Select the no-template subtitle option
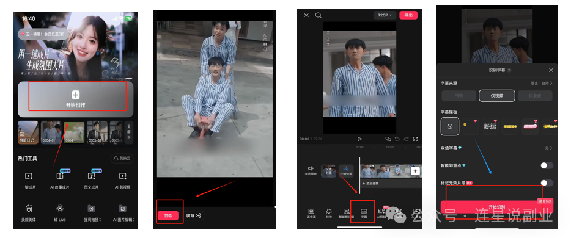The height and width of the screenshot is (238, 571). click(x=450, y=126)
